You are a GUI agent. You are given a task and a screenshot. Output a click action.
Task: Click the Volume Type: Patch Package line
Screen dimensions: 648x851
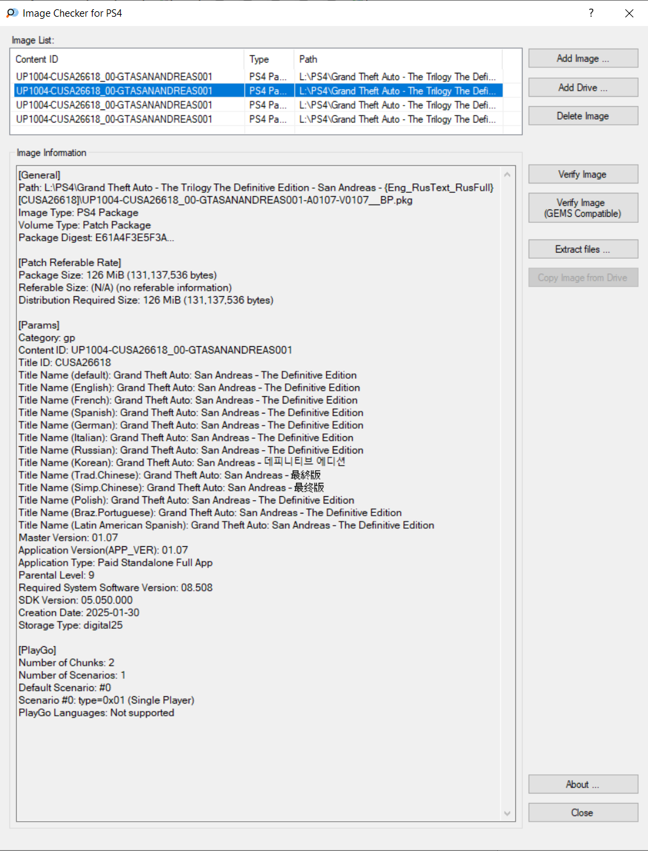point(85,225)
